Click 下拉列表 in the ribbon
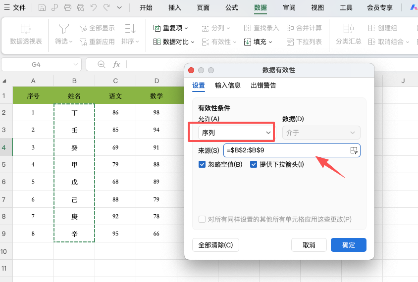Image resolution: width=418 pixels, height=282 pixels. [x=304, y=42]
